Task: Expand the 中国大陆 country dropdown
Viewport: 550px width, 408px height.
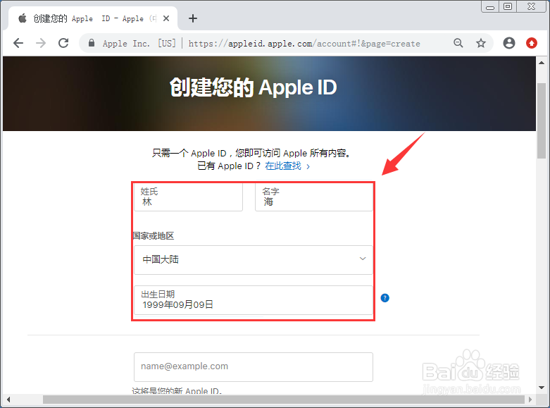Action: [x=254, y=260]
